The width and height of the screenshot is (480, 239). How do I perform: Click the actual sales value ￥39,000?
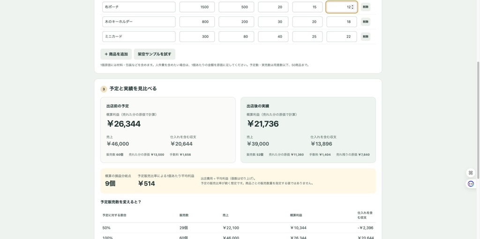[x=258, y=144]
